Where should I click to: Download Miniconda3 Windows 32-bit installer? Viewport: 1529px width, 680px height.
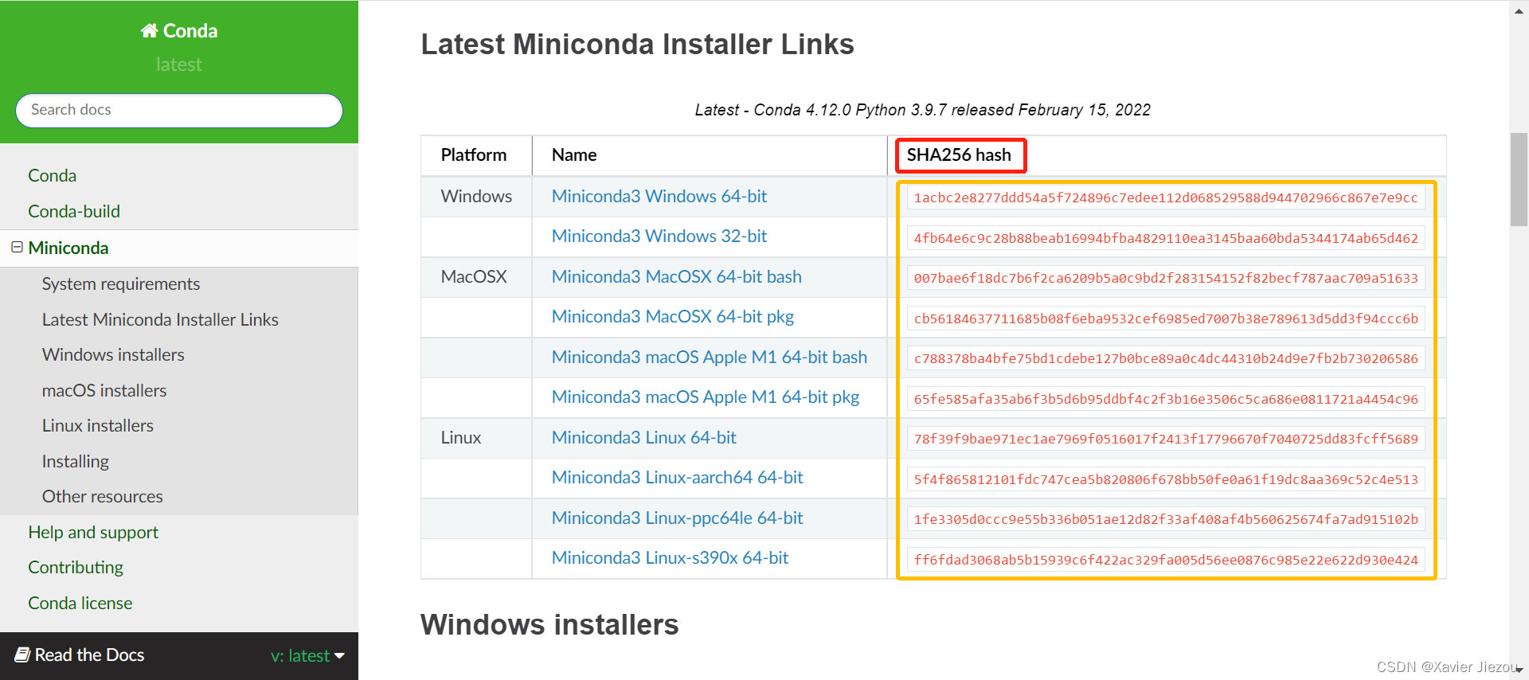click(x=659, y=236)
